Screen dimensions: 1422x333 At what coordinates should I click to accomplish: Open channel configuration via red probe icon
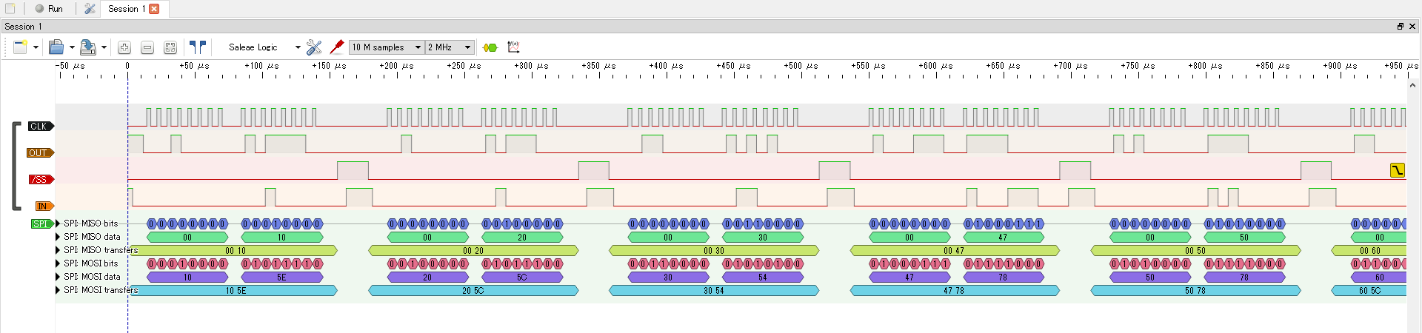tap(336, 47)
